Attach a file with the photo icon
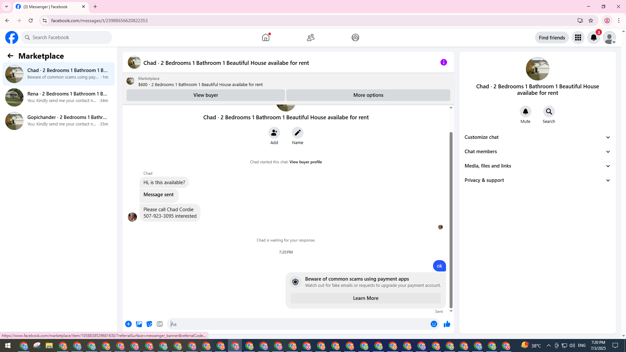This screenshot has height=352, width=626. coord(139,324)
